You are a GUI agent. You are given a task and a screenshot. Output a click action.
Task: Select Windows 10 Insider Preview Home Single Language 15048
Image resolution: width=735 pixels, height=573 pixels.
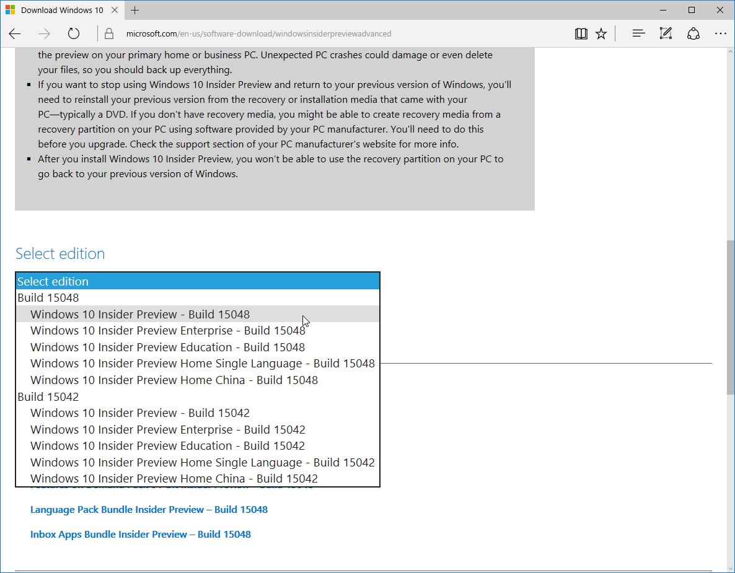point(202,363)
